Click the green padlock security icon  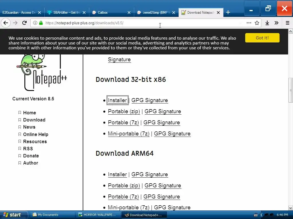[x=41, y=23]
